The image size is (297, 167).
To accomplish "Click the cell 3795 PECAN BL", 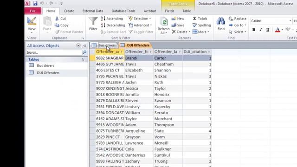I will pos(110,76).
